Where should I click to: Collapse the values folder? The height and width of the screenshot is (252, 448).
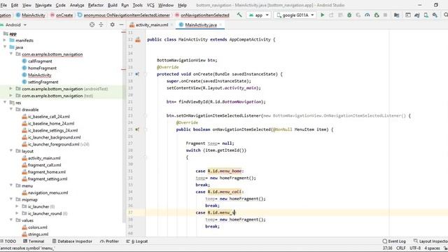[11, 220]
